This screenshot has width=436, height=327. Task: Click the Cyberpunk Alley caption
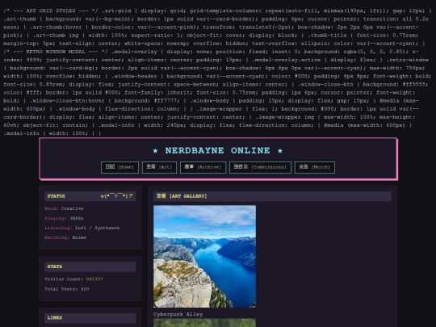coord(178,314)
